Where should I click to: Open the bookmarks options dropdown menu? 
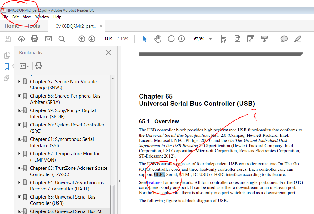(24, 66)
